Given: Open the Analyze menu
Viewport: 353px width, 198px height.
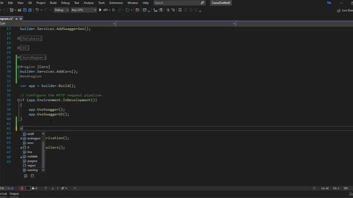Looking at the screenshot, I should pyautogui.click(x=88, y=3).
